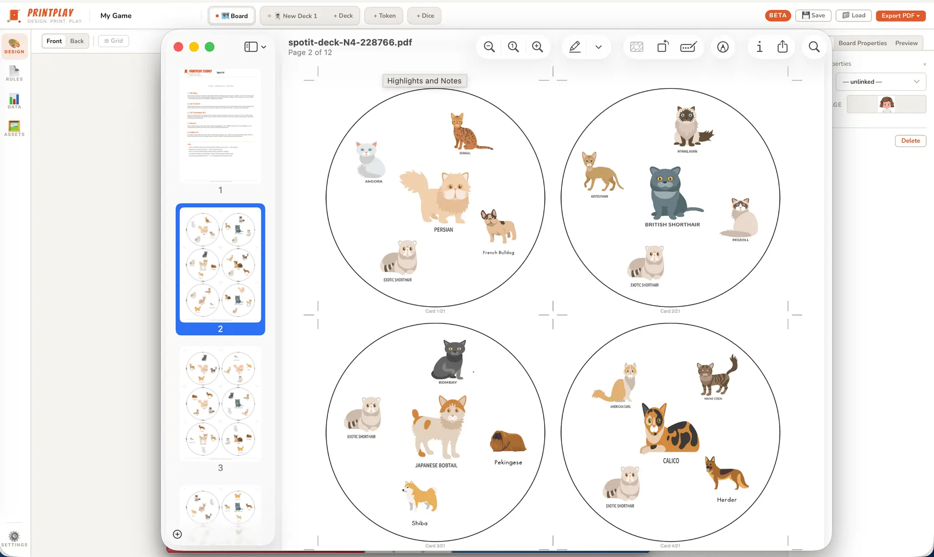Open the Export PDF dropdown
This screenshot has height=557, width=934.
tap(900, 15)
